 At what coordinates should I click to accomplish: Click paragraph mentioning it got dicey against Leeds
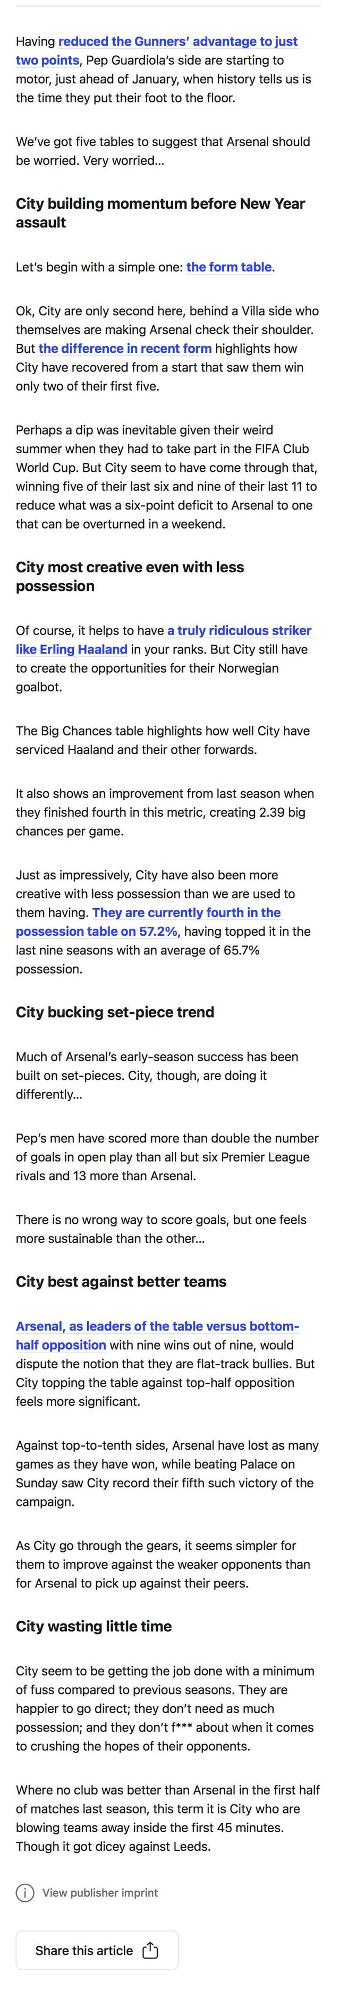point(167,1827)
